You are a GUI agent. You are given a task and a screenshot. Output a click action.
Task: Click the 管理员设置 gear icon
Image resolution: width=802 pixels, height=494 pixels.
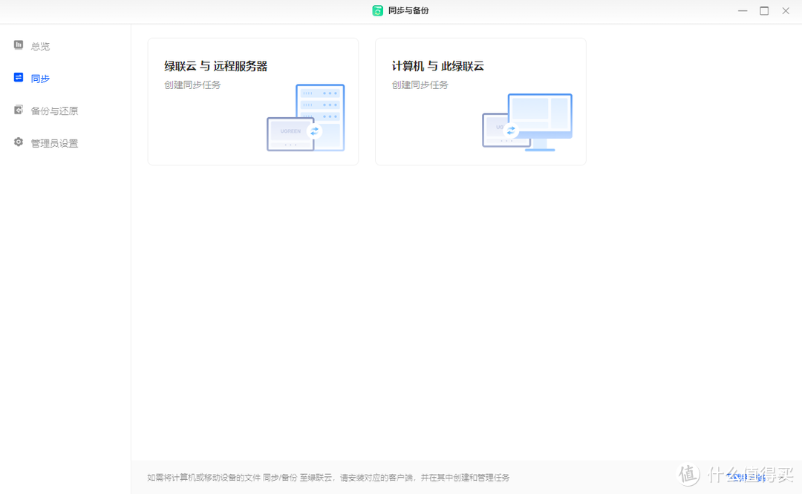click(x=18, y=142)
